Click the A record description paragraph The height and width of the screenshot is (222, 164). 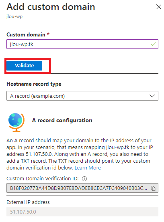(x=80, y=154)
